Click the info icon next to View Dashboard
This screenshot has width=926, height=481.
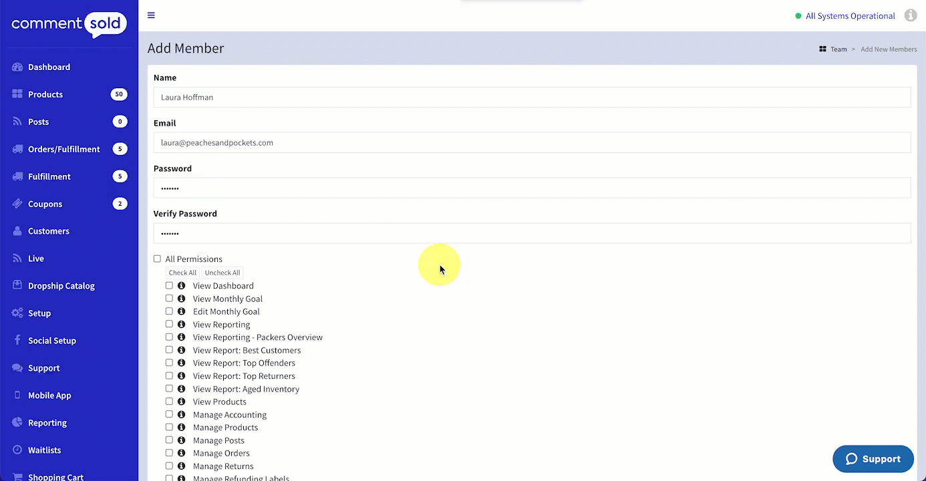pyautogui.click(x=181, y=286)
